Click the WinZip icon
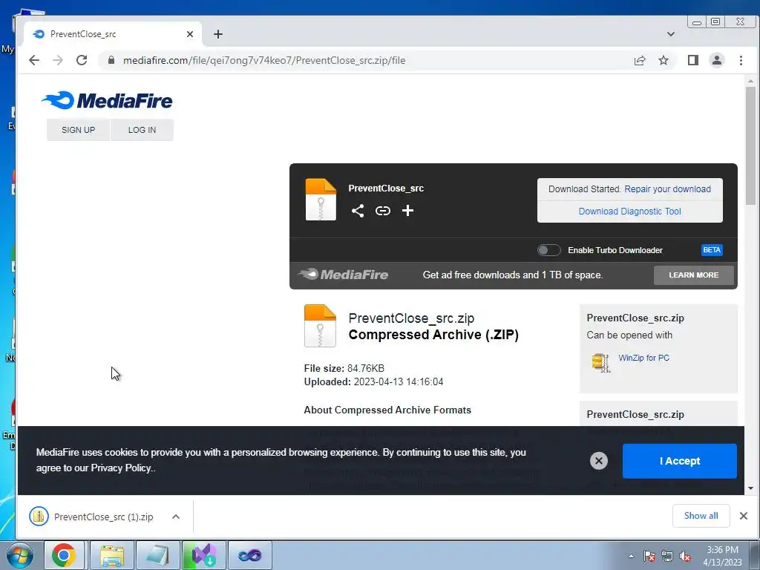Image resolution: width=760 pixels, height=570 pixels. 601,362
